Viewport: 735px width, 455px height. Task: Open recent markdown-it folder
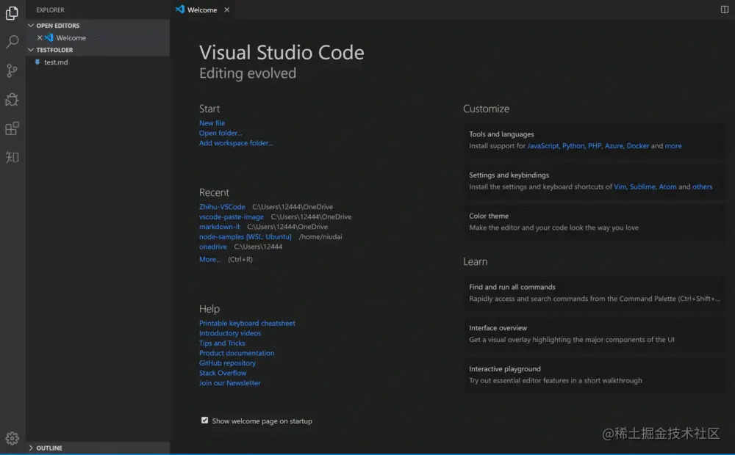click(x=219, y=227)
